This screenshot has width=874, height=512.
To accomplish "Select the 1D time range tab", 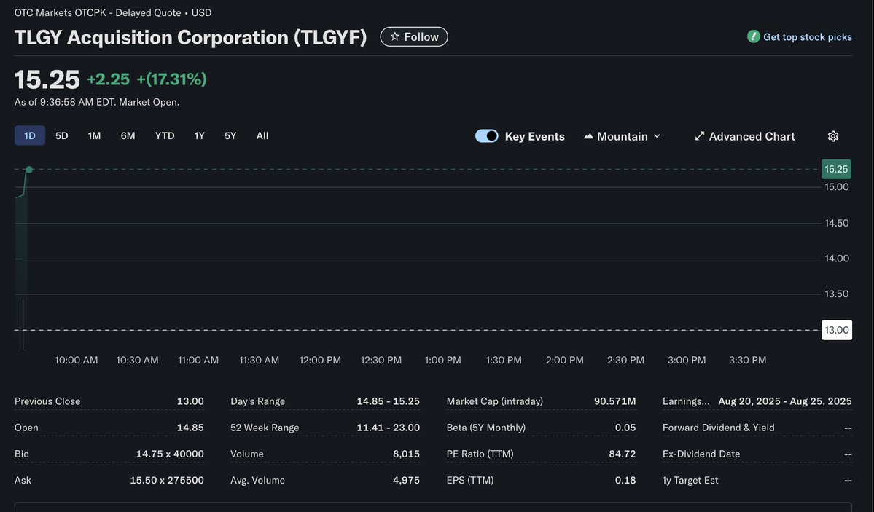I will point(30,136).
